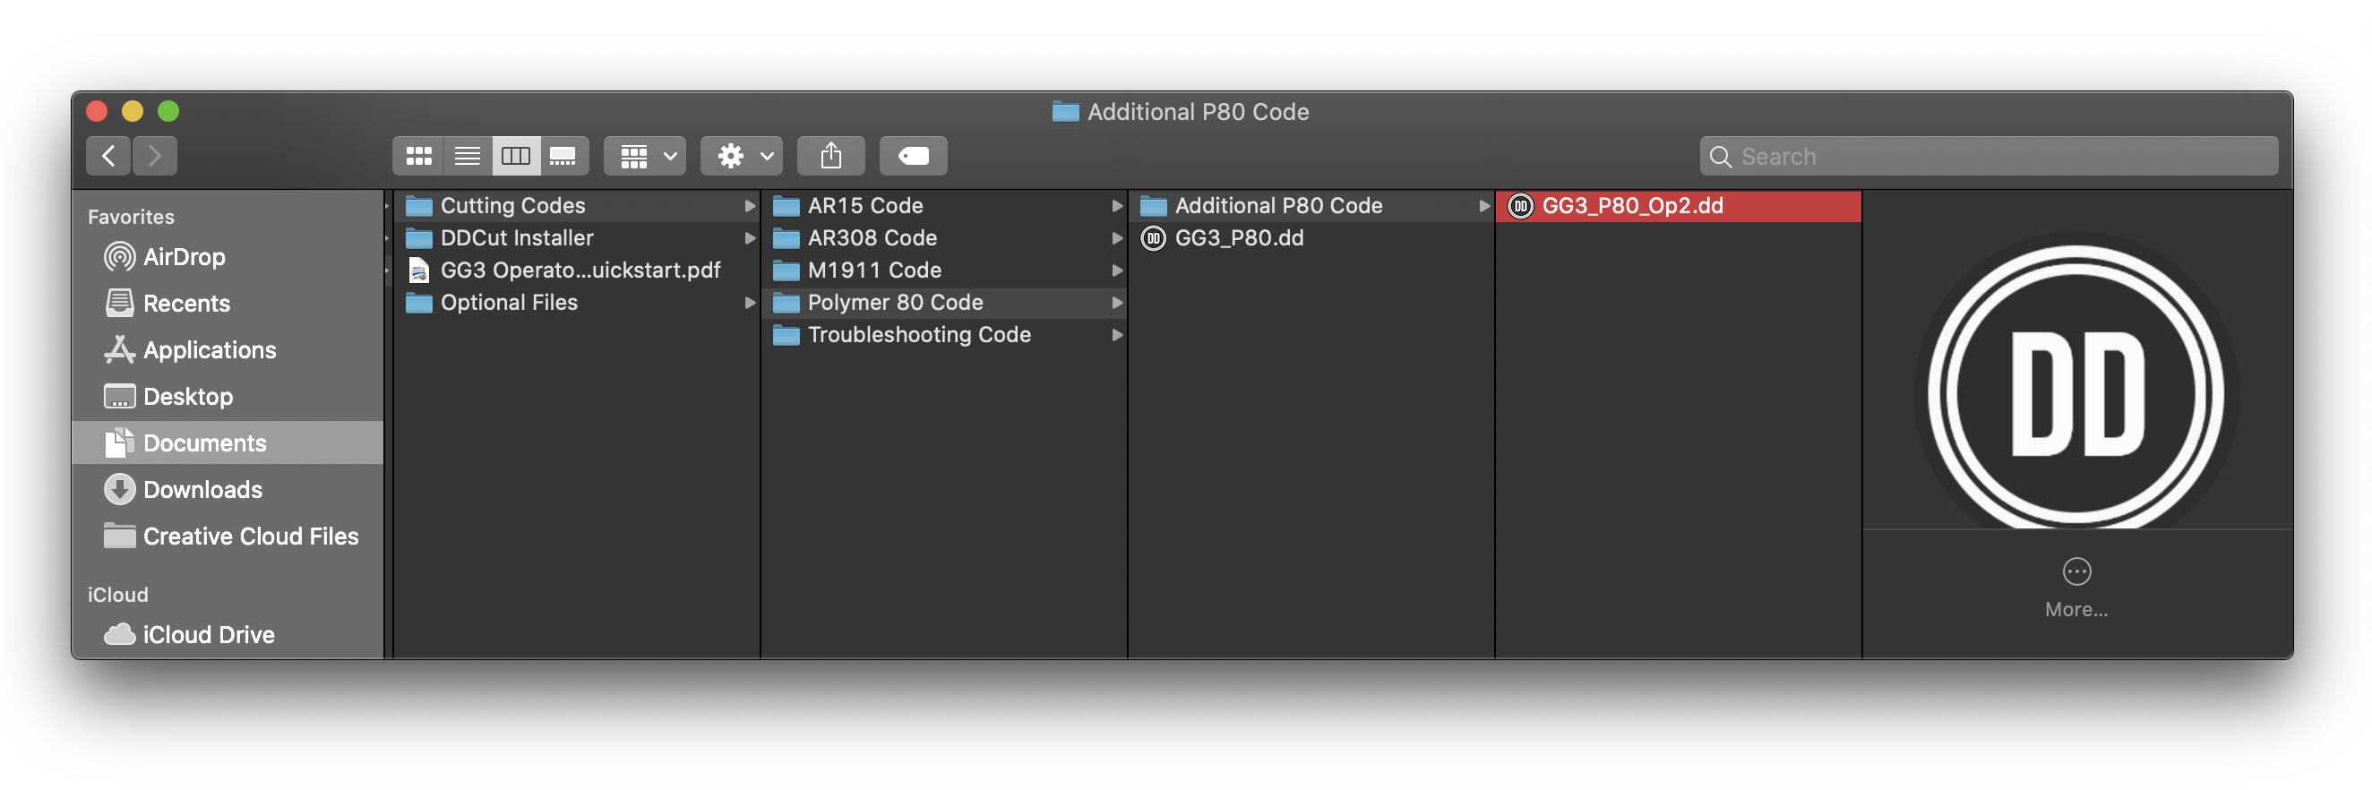The height and width of the screenshot is (790, 2372).
Task: Switch to list view mode
Action: click(x=467, y=157)
